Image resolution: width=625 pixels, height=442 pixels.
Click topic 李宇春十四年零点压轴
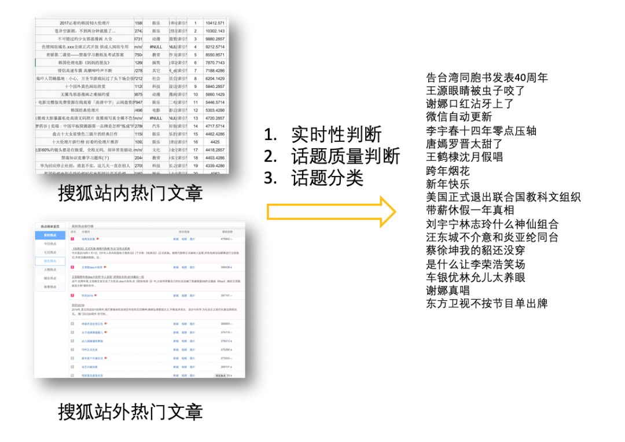pos(481,131)
